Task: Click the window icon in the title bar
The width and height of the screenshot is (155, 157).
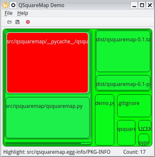Action: 13,5
